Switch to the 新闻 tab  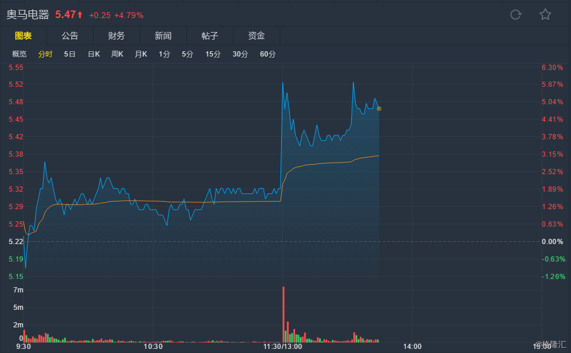pos(163,36)
